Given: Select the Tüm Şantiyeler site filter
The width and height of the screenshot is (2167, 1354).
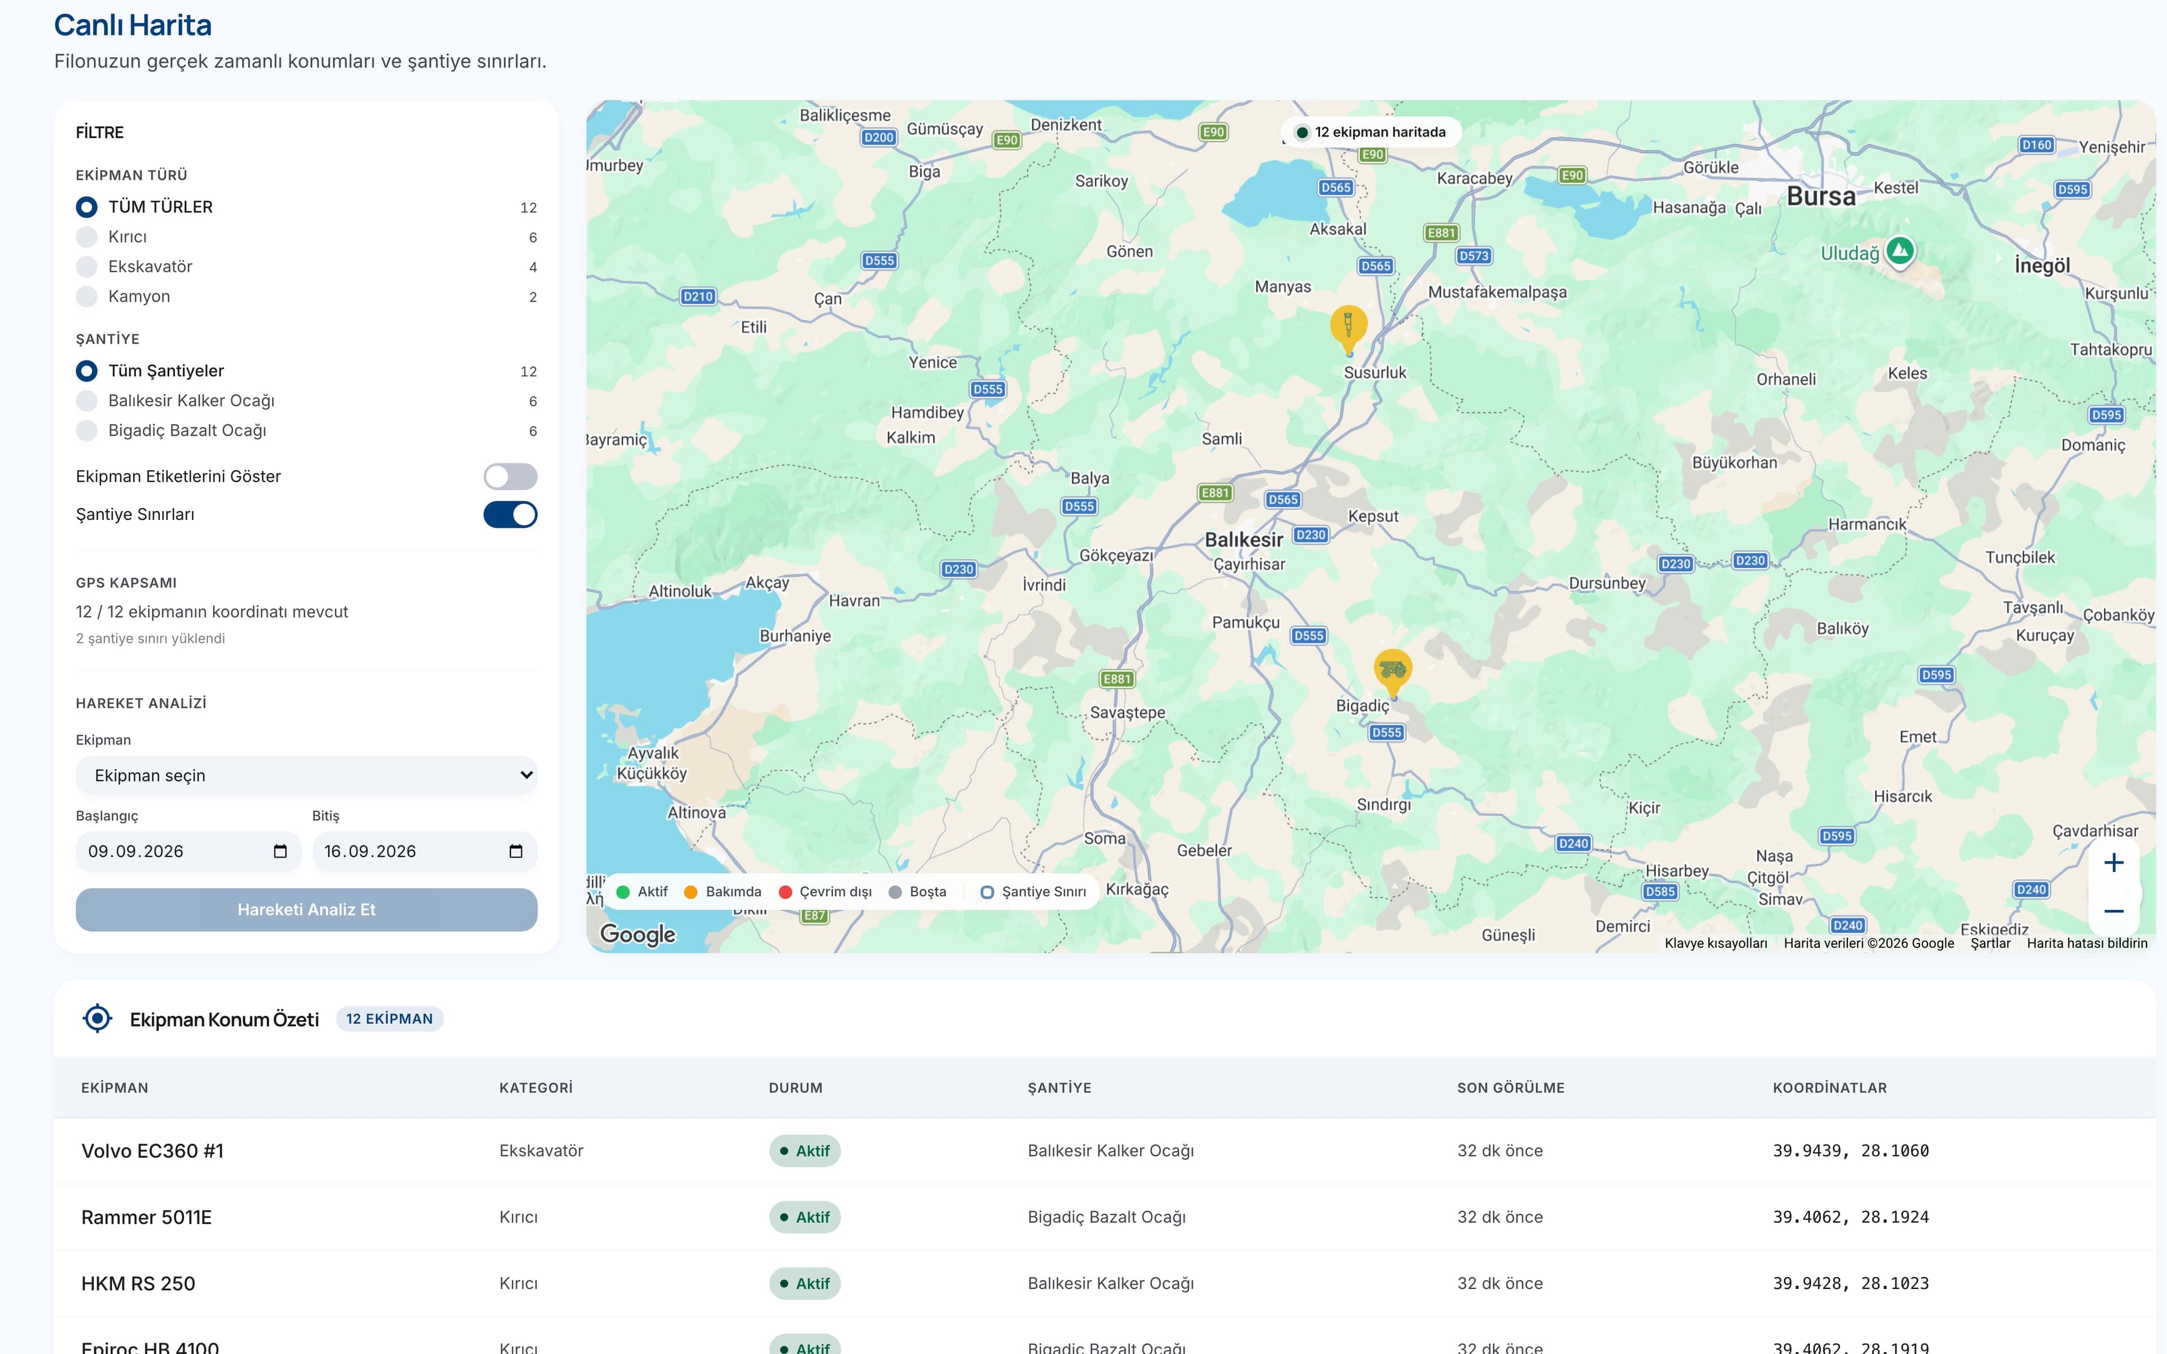Looking at the screenshot, I should pyautogui.click(x=87, y=371).
